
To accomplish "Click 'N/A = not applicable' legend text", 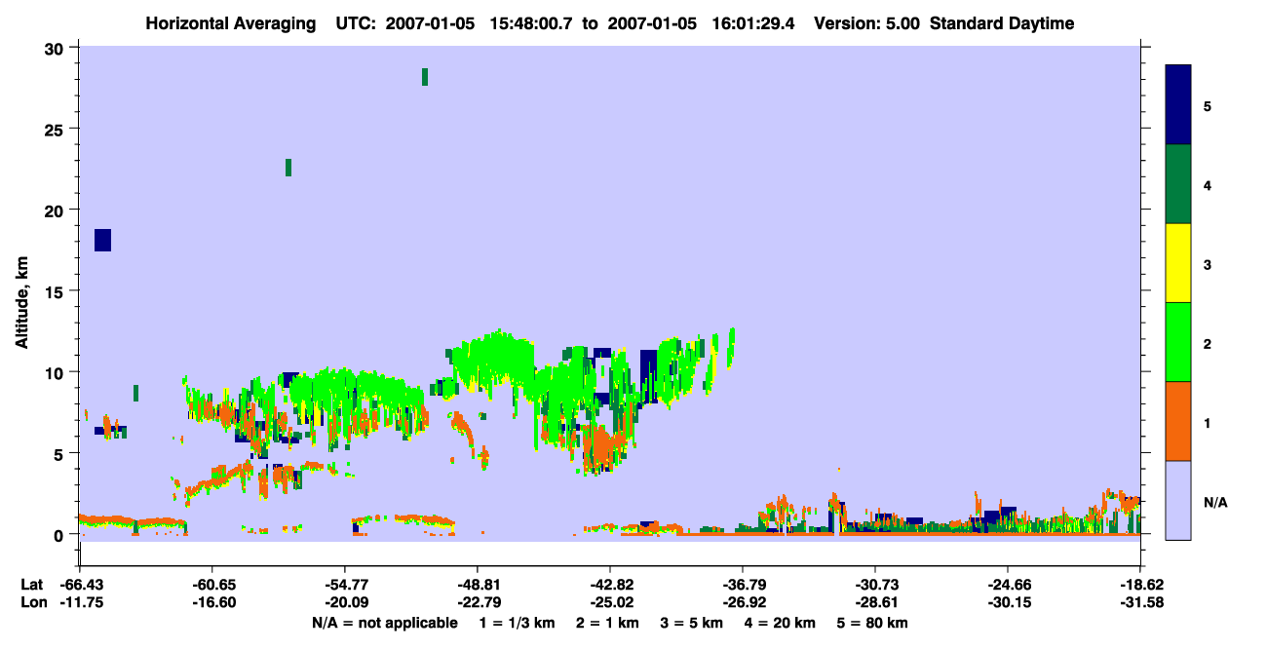I will click(x=384, y=623).
